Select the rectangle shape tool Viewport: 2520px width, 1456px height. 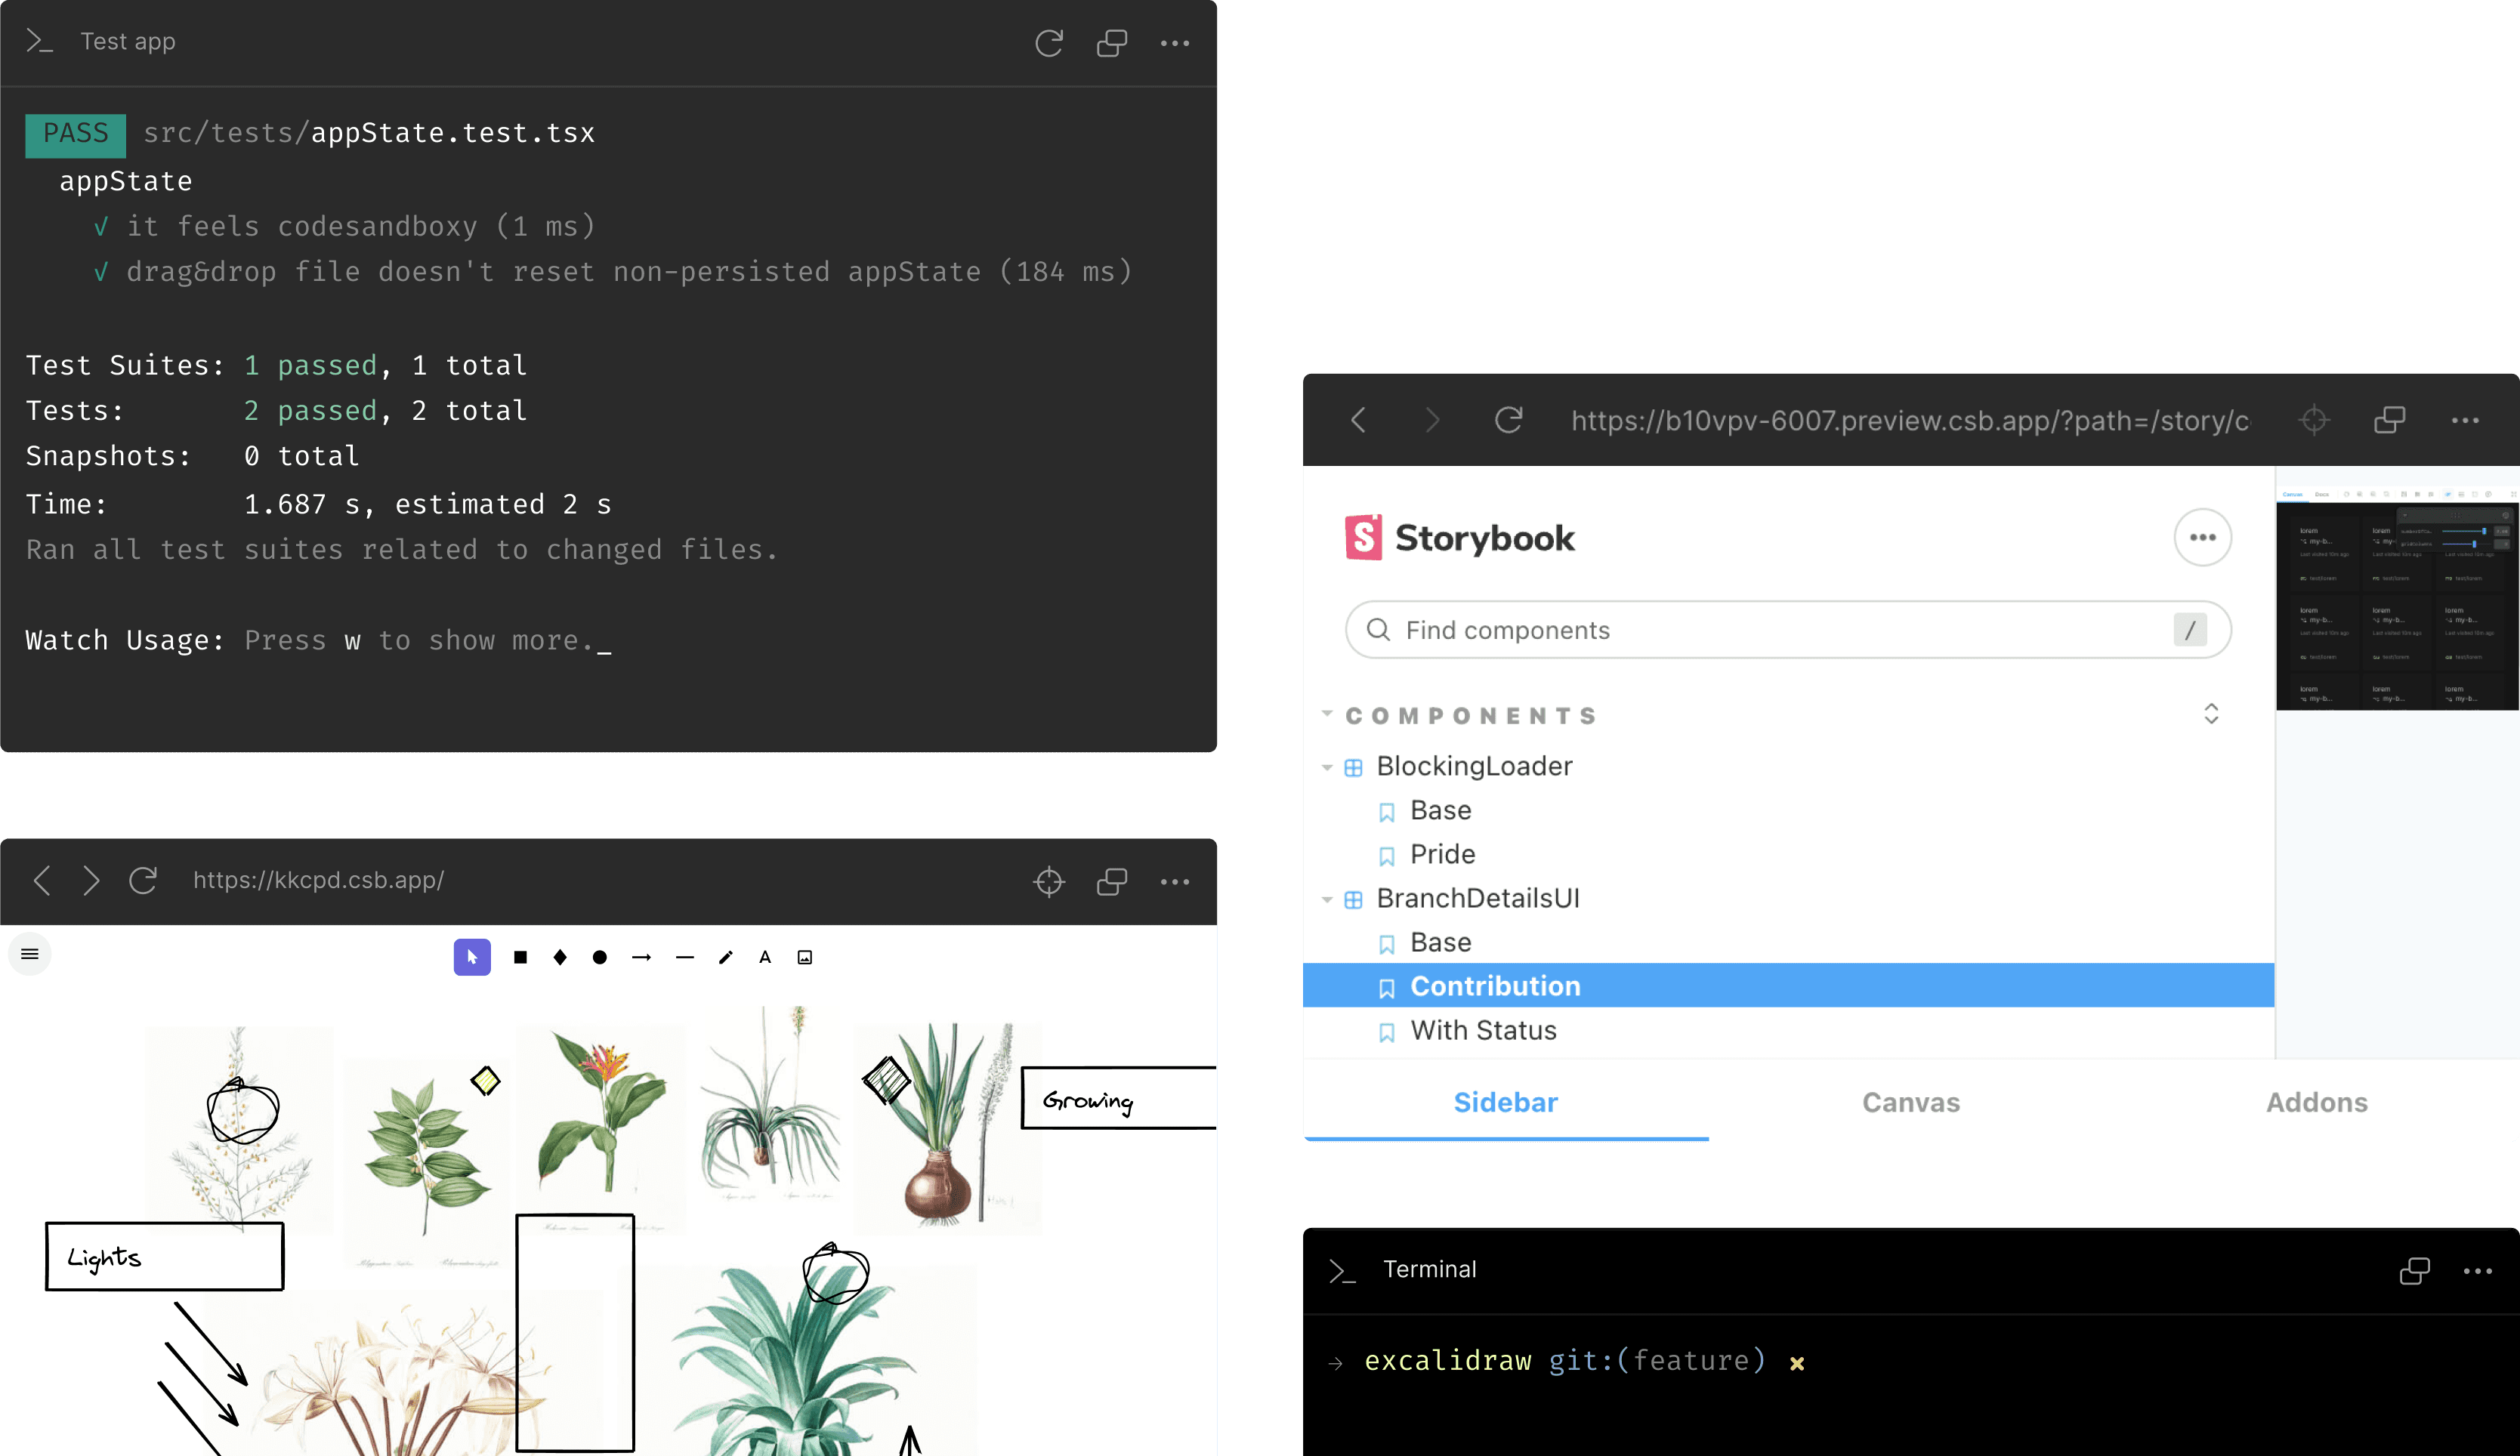pos(520,957)
